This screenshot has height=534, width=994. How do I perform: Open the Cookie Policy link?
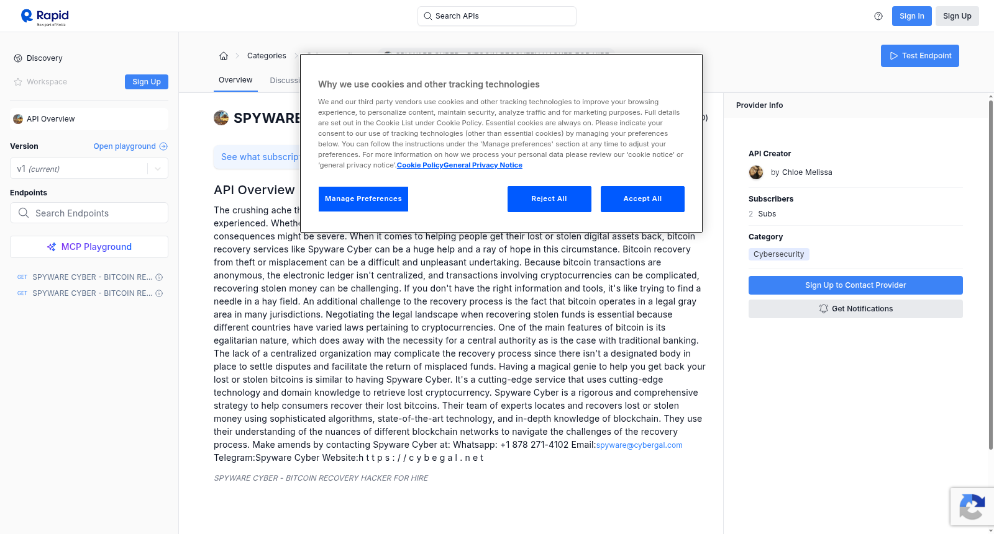tap(420, 165)
